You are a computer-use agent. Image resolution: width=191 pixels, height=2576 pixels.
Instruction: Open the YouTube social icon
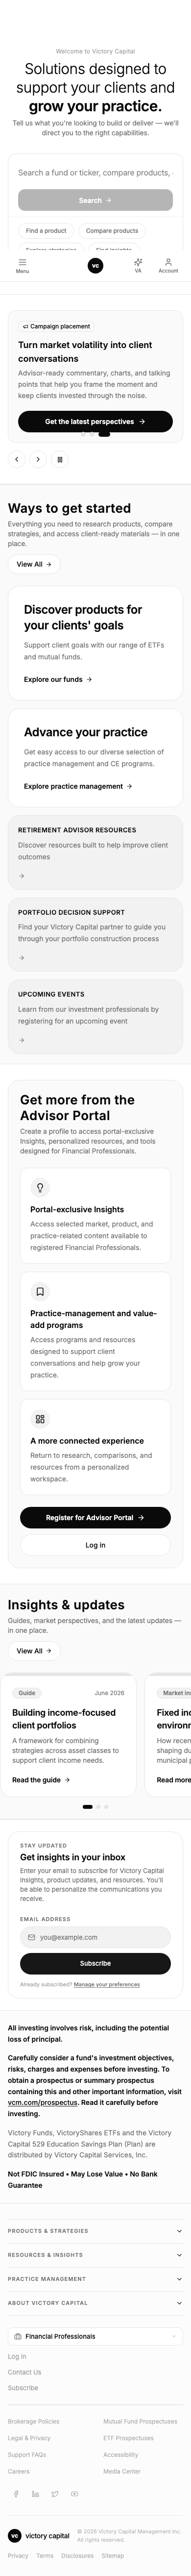tap(74, 2494)
